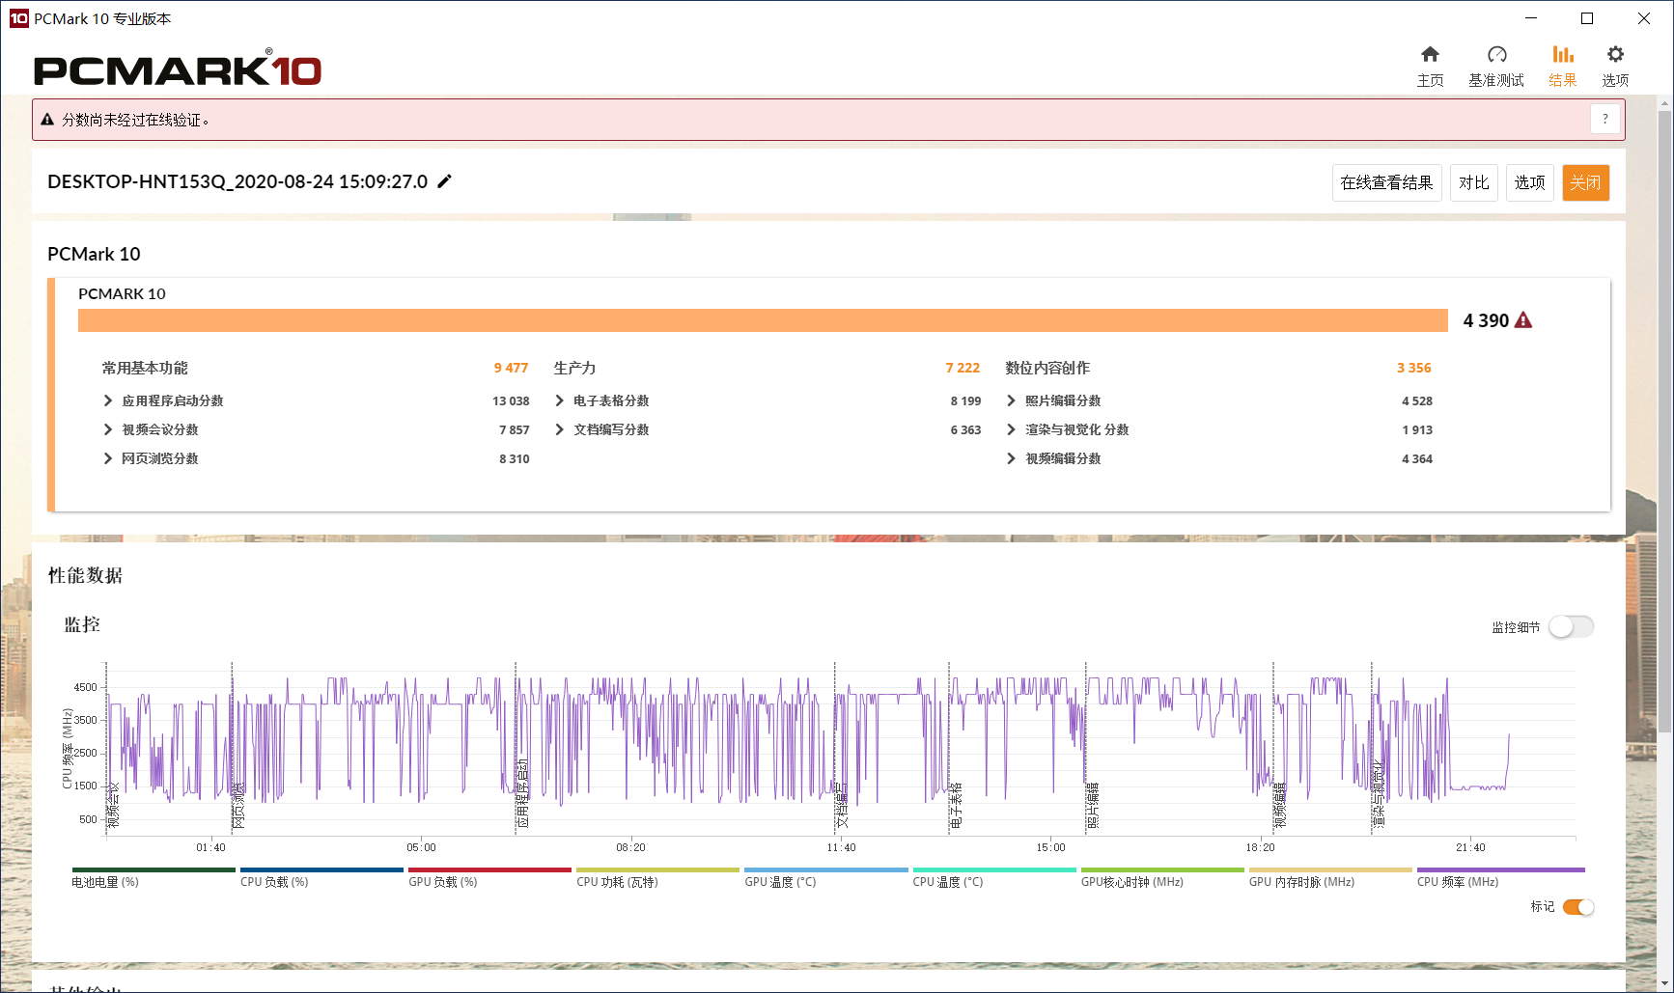Image resolution: width=1674 pixels, height=993 pixels.
Task: Click the 选项 button beside 对比
Action: (1529, 182)
